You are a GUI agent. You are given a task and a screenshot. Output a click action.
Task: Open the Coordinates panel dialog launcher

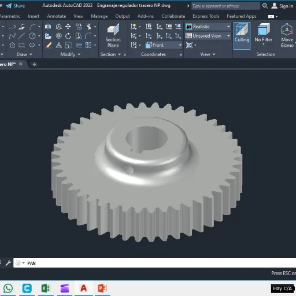click(180, 55)
